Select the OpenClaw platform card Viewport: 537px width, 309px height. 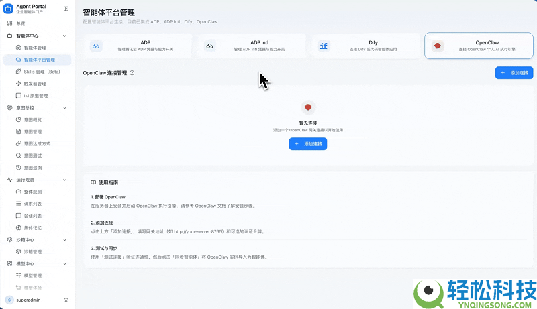click(x=479, y=46)
